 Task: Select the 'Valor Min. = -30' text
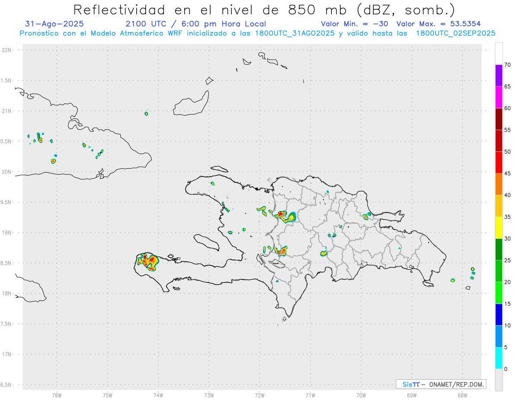(x=355, y=24)
